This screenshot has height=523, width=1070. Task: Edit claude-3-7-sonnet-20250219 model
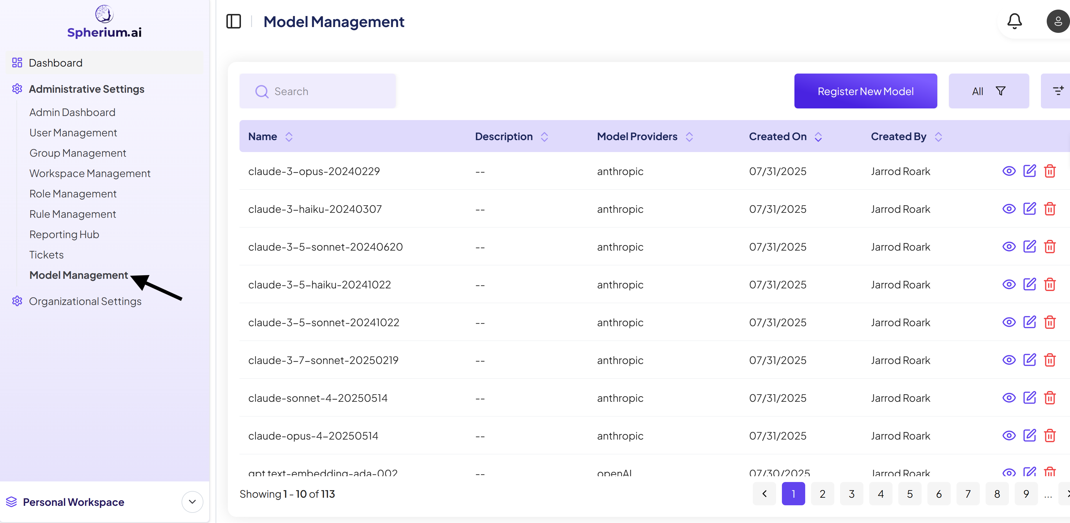click(x=1029, y=360)
